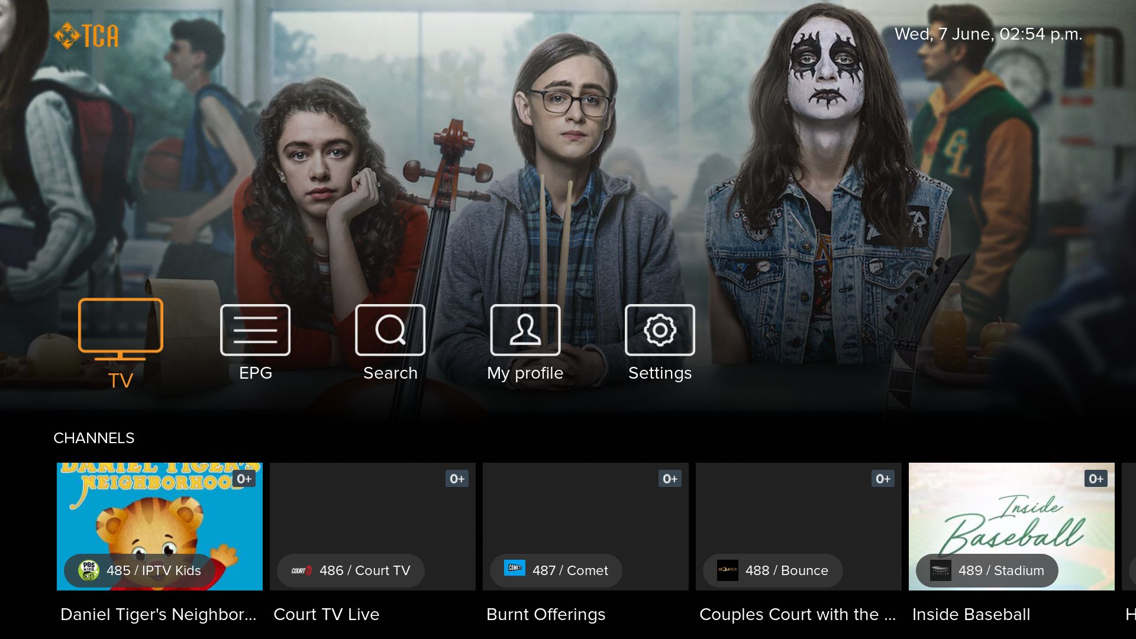Open Search

pos(390,330)
